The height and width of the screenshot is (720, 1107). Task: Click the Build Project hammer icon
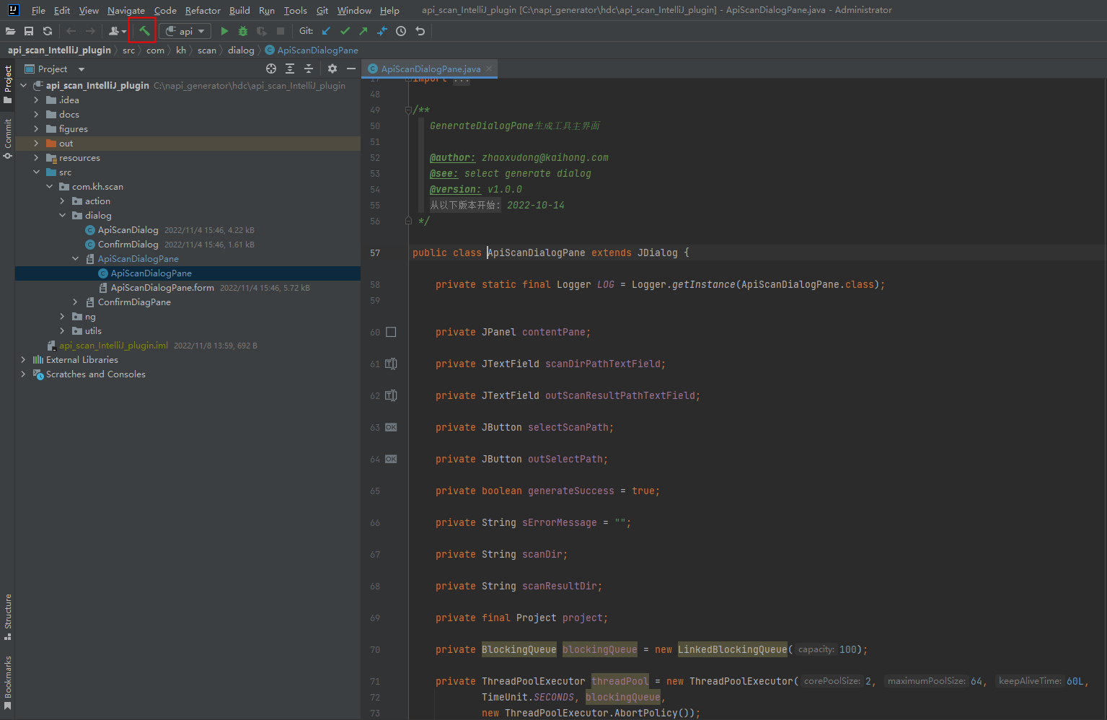pos(144,31)
